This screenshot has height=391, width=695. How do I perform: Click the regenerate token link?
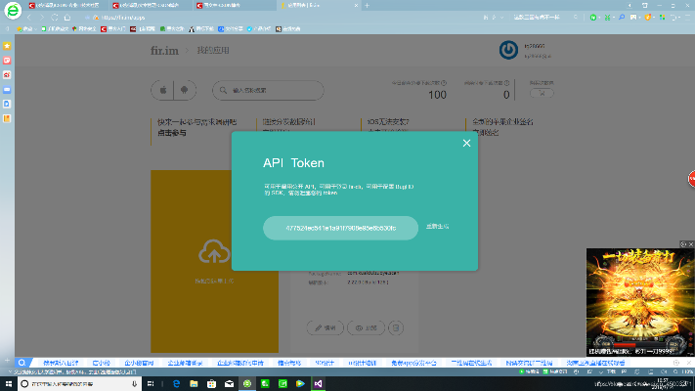437,227
